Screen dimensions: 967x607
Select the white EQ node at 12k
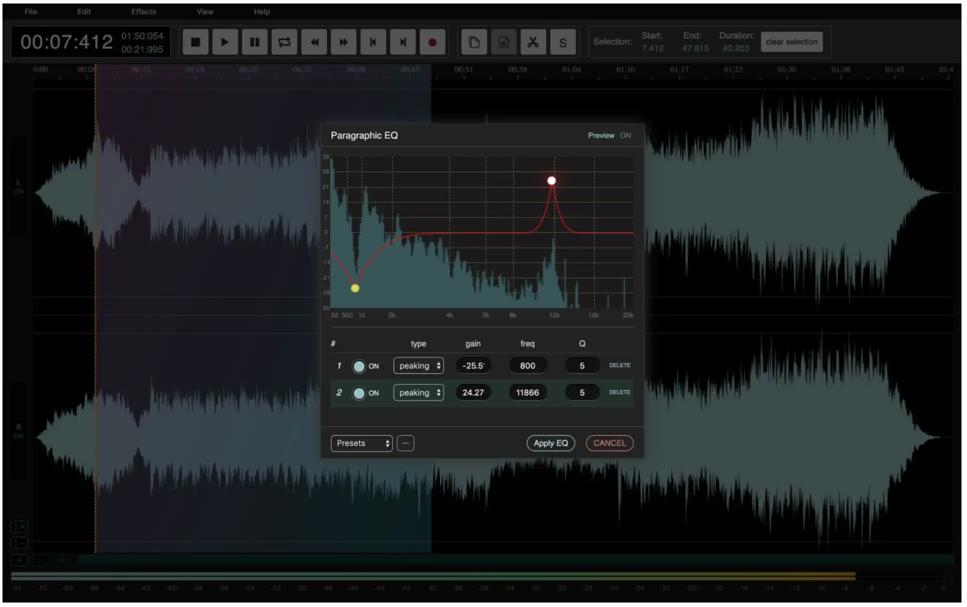[x=551, y=181]
